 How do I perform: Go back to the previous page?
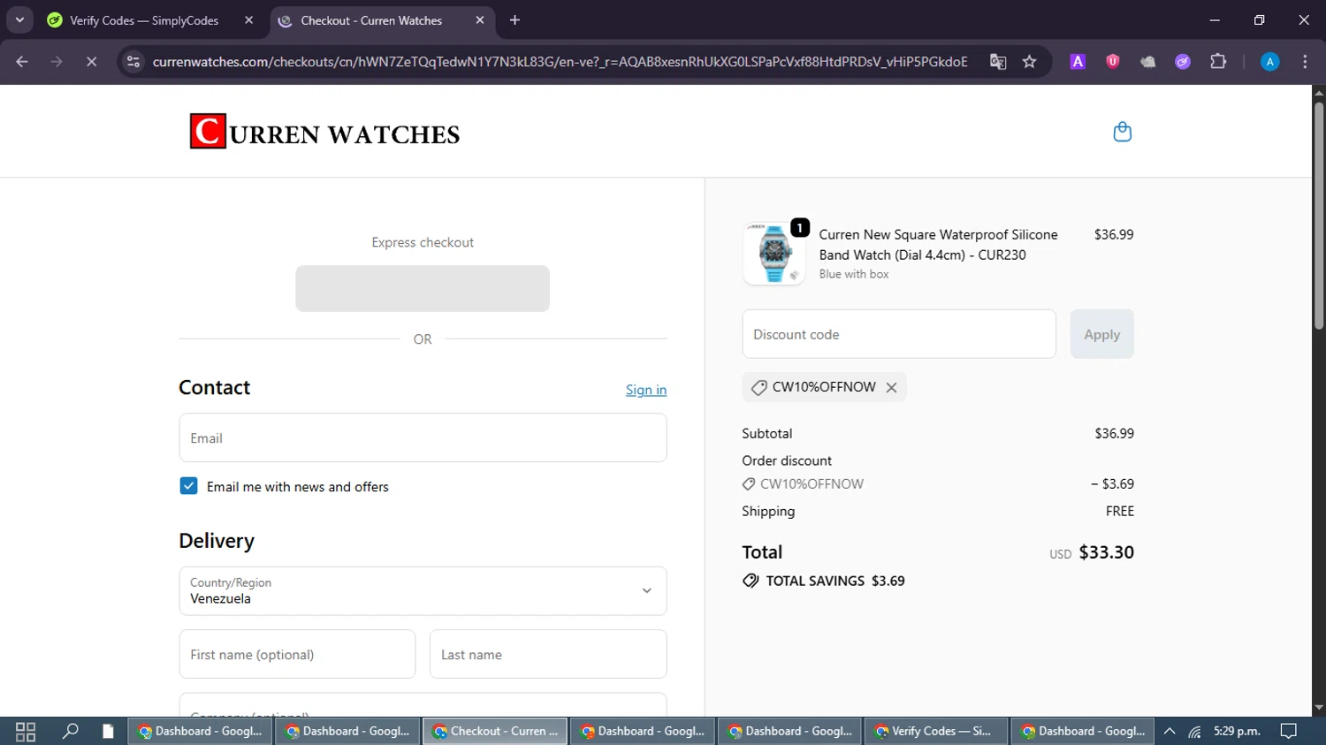point(22,62)
